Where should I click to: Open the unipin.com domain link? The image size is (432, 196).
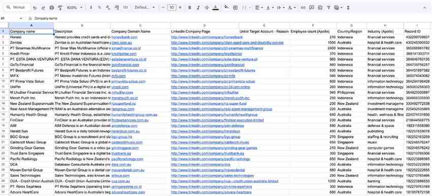pos(120,87)
